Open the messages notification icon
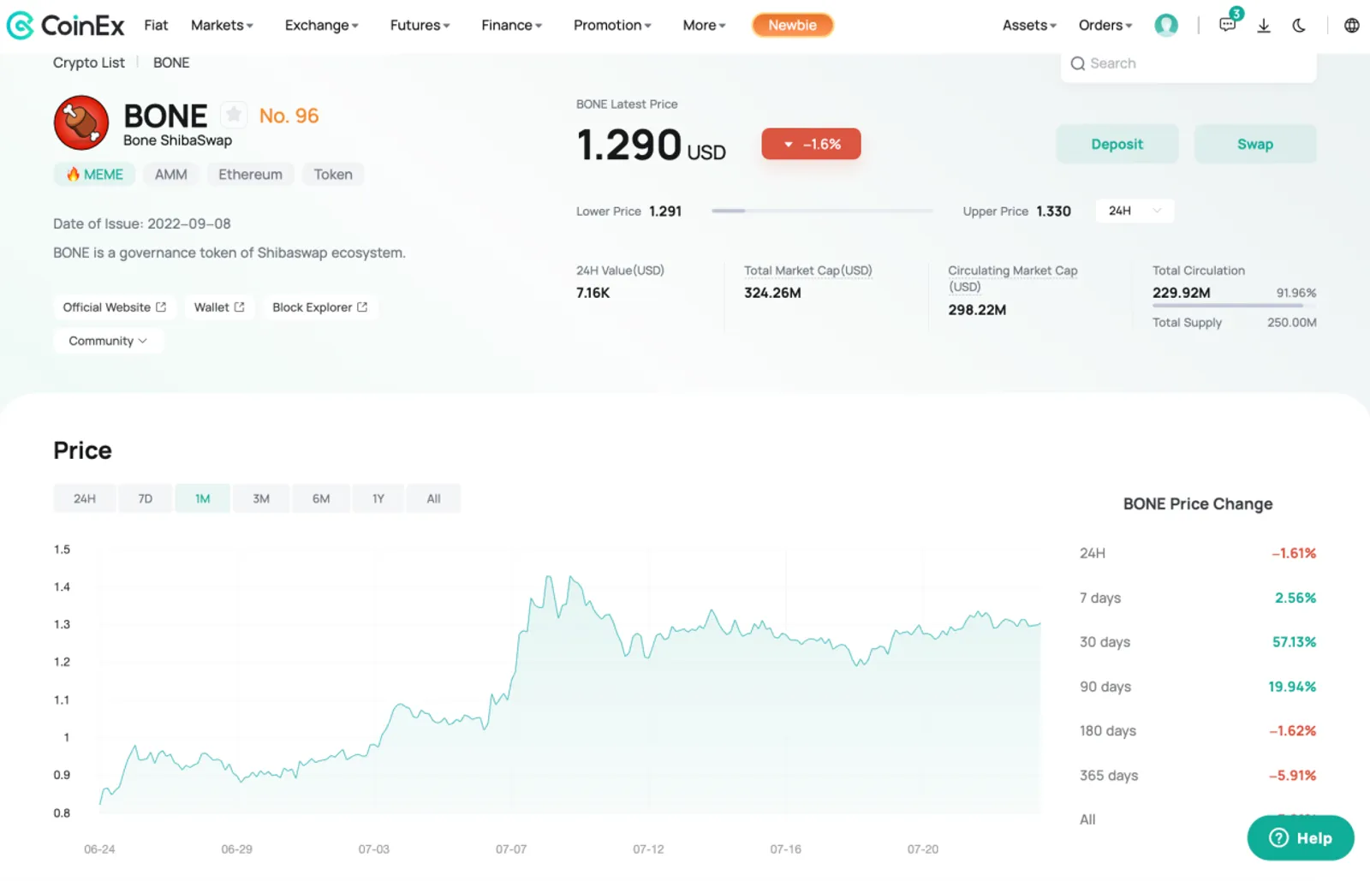Viewport: 1370px width, 881px height. click(1229, 24)
